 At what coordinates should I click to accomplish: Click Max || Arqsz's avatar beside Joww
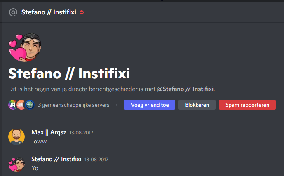pyautogui.click(x=16, y=136)
